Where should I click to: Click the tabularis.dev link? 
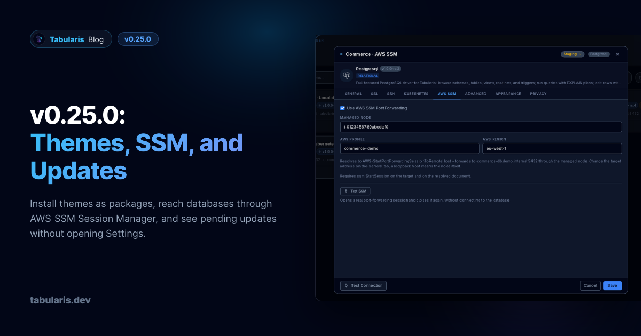coord(60,300)
